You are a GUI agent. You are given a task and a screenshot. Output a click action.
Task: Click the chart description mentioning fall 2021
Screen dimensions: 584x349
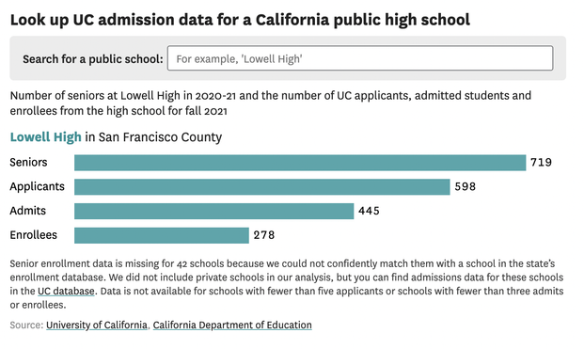(x=271, y=103)
